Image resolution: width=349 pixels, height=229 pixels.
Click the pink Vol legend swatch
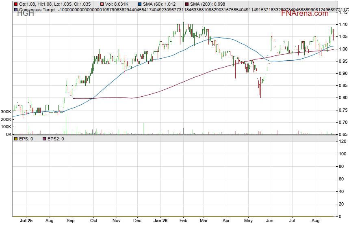pos(102,4)
